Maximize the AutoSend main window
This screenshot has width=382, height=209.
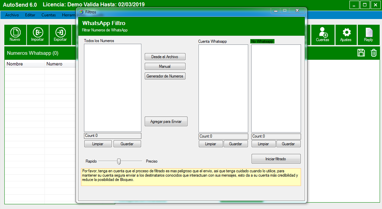point(365,5)
